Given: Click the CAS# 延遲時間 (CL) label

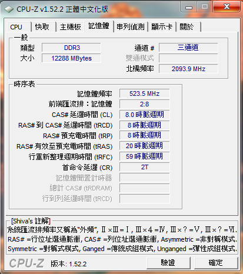Looking at the screenshot, I should point(82,115).
